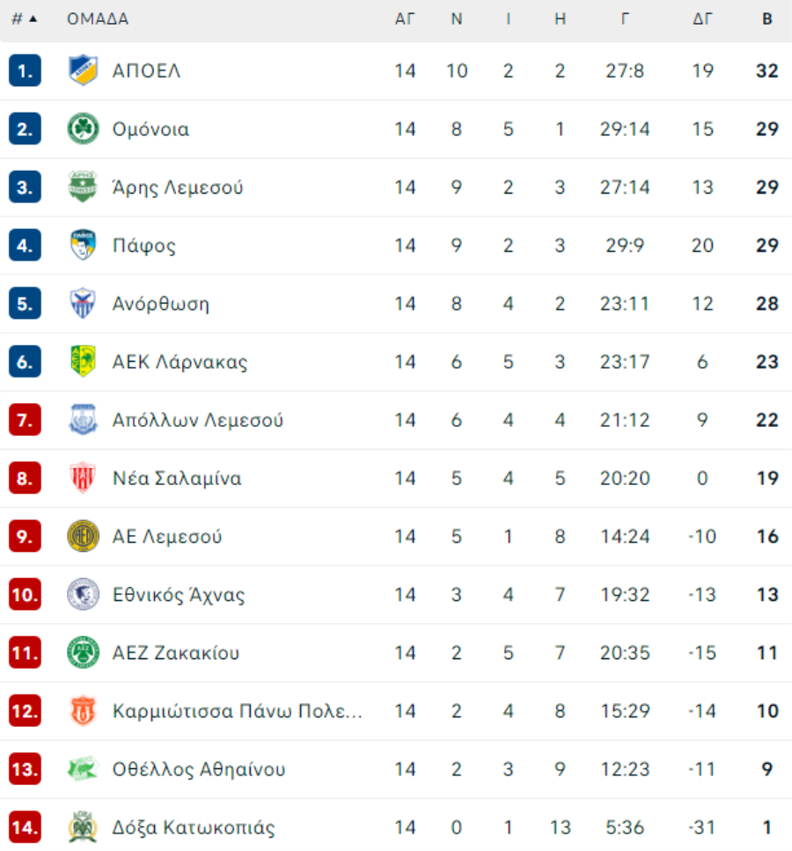
Task: Click the blue rank 1 position badge
Action: point(25,70)
